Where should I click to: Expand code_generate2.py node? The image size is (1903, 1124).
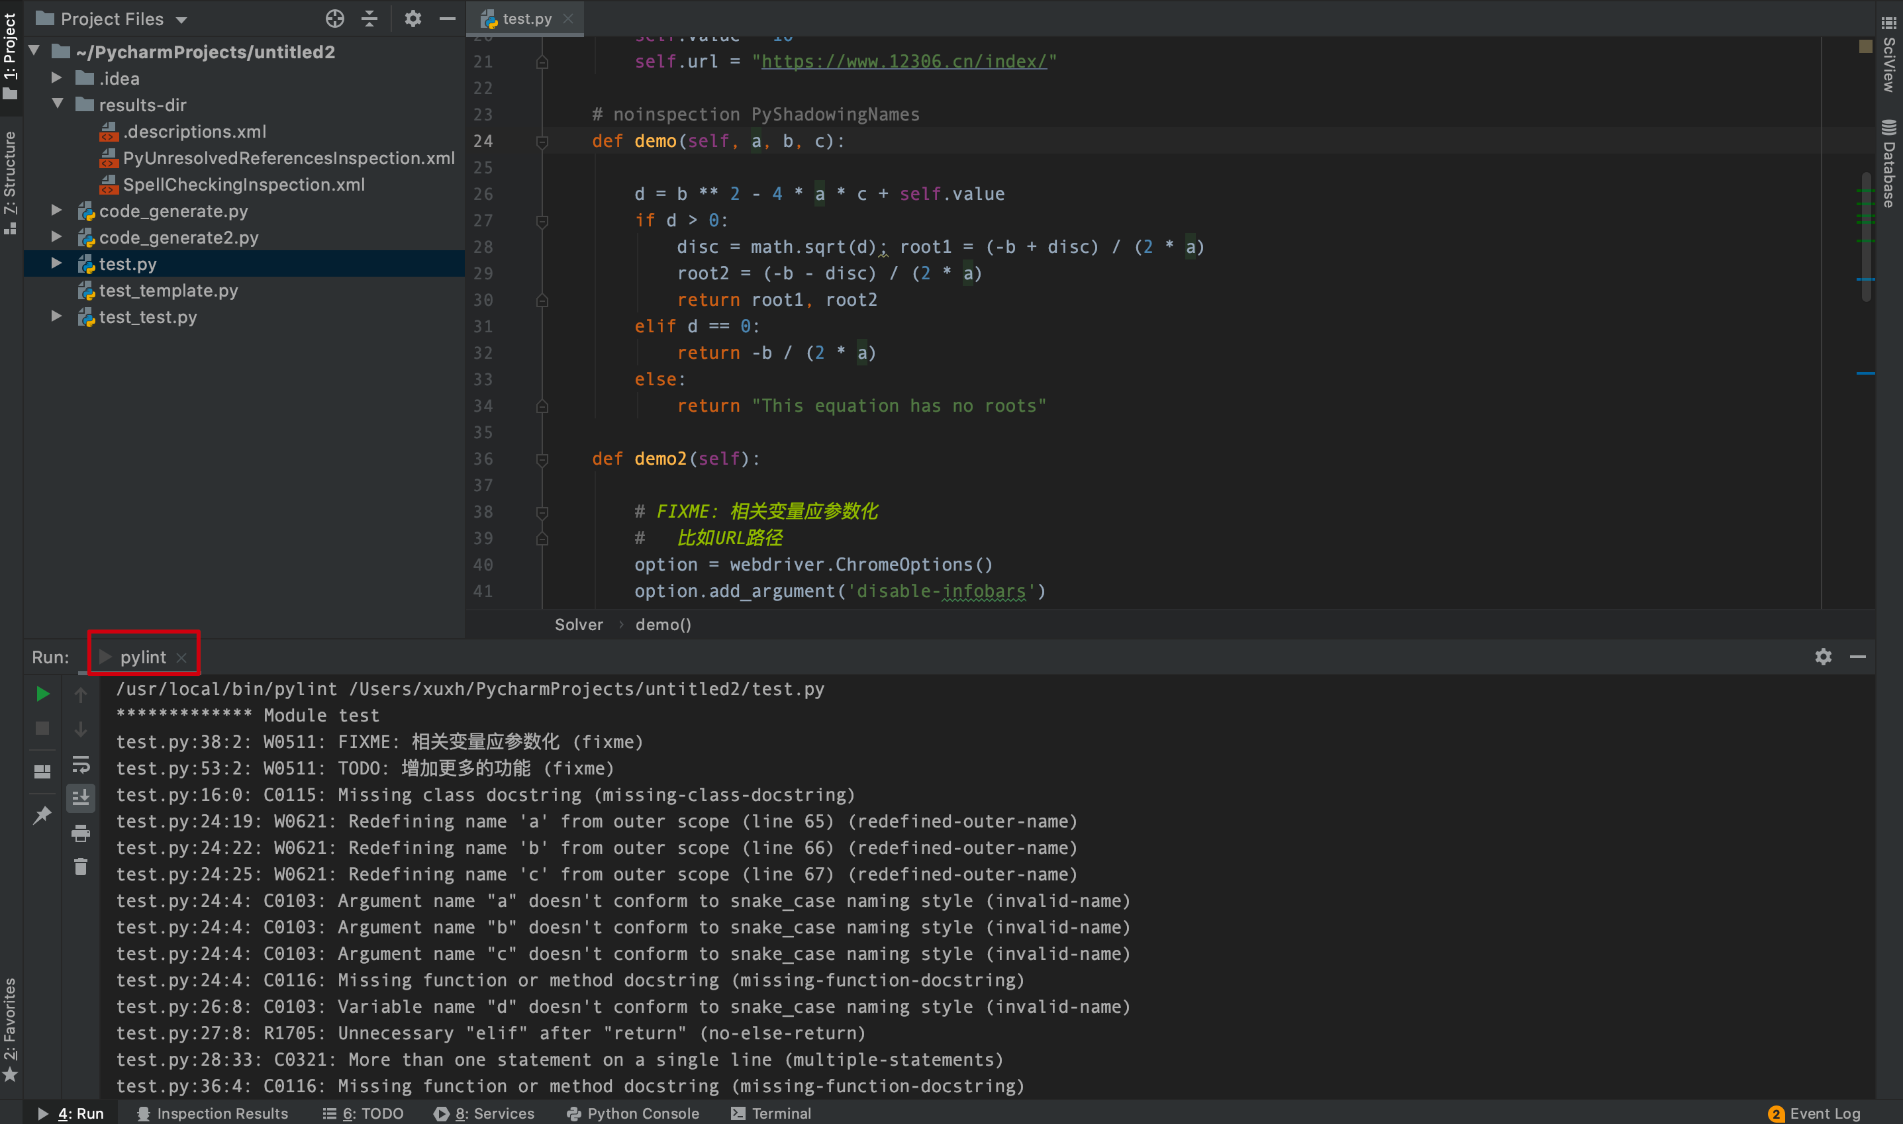pyautogui.click(x=56, y=236)
